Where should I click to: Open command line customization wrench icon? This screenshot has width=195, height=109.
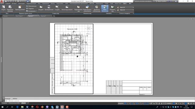(x=4, y=101)
